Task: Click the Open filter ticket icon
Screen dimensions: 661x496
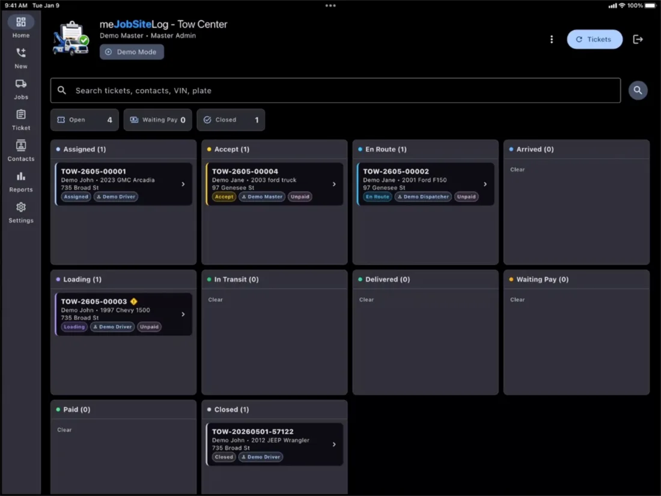Action: 61,120
